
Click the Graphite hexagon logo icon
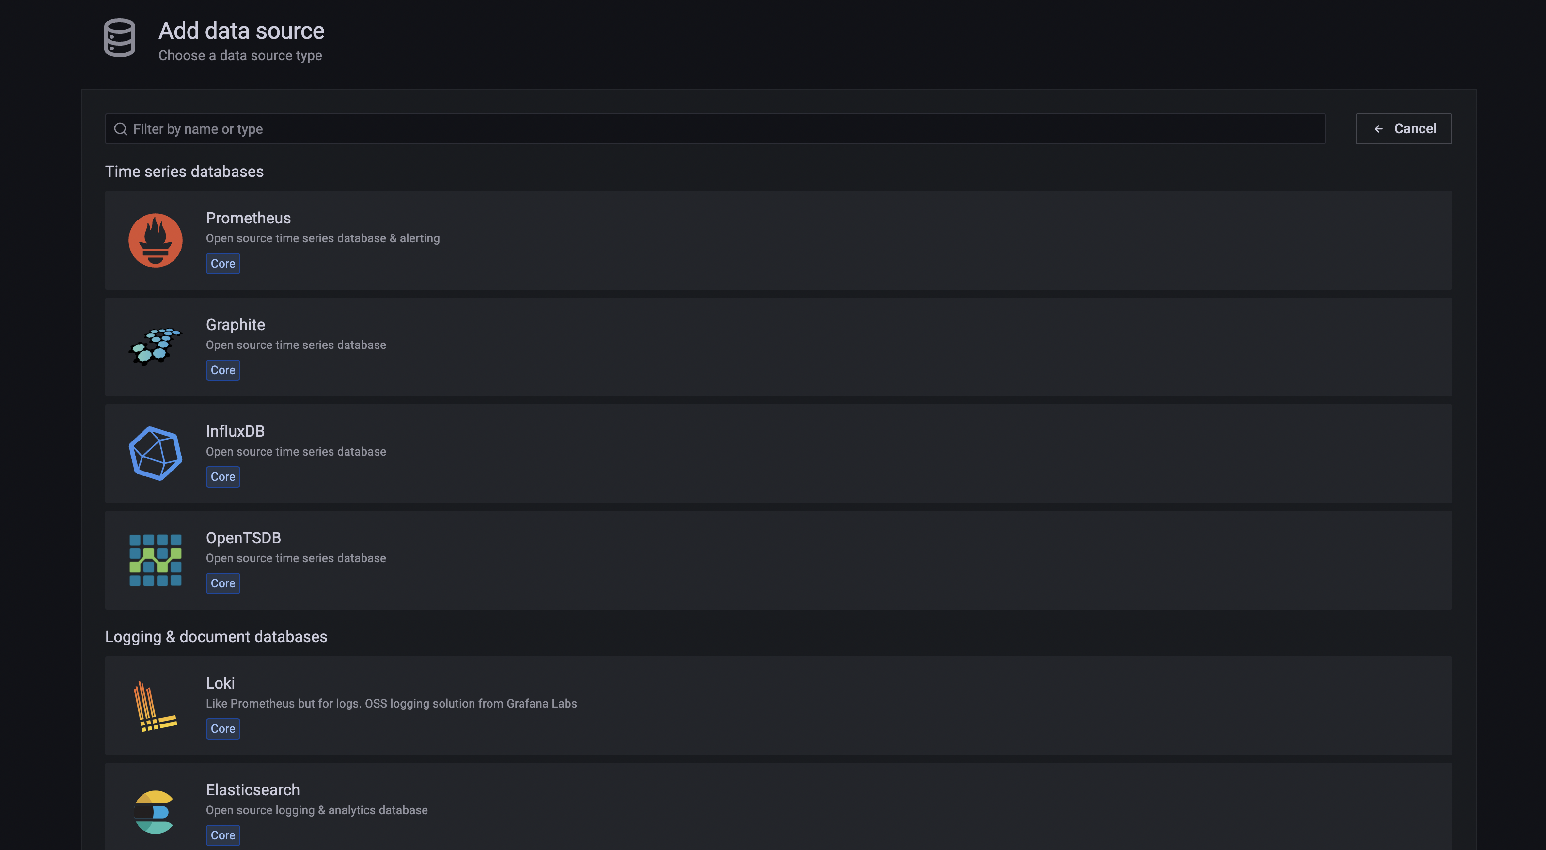156,346
